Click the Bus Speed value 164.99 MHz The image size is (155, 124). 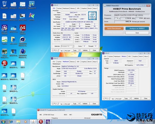67,40
